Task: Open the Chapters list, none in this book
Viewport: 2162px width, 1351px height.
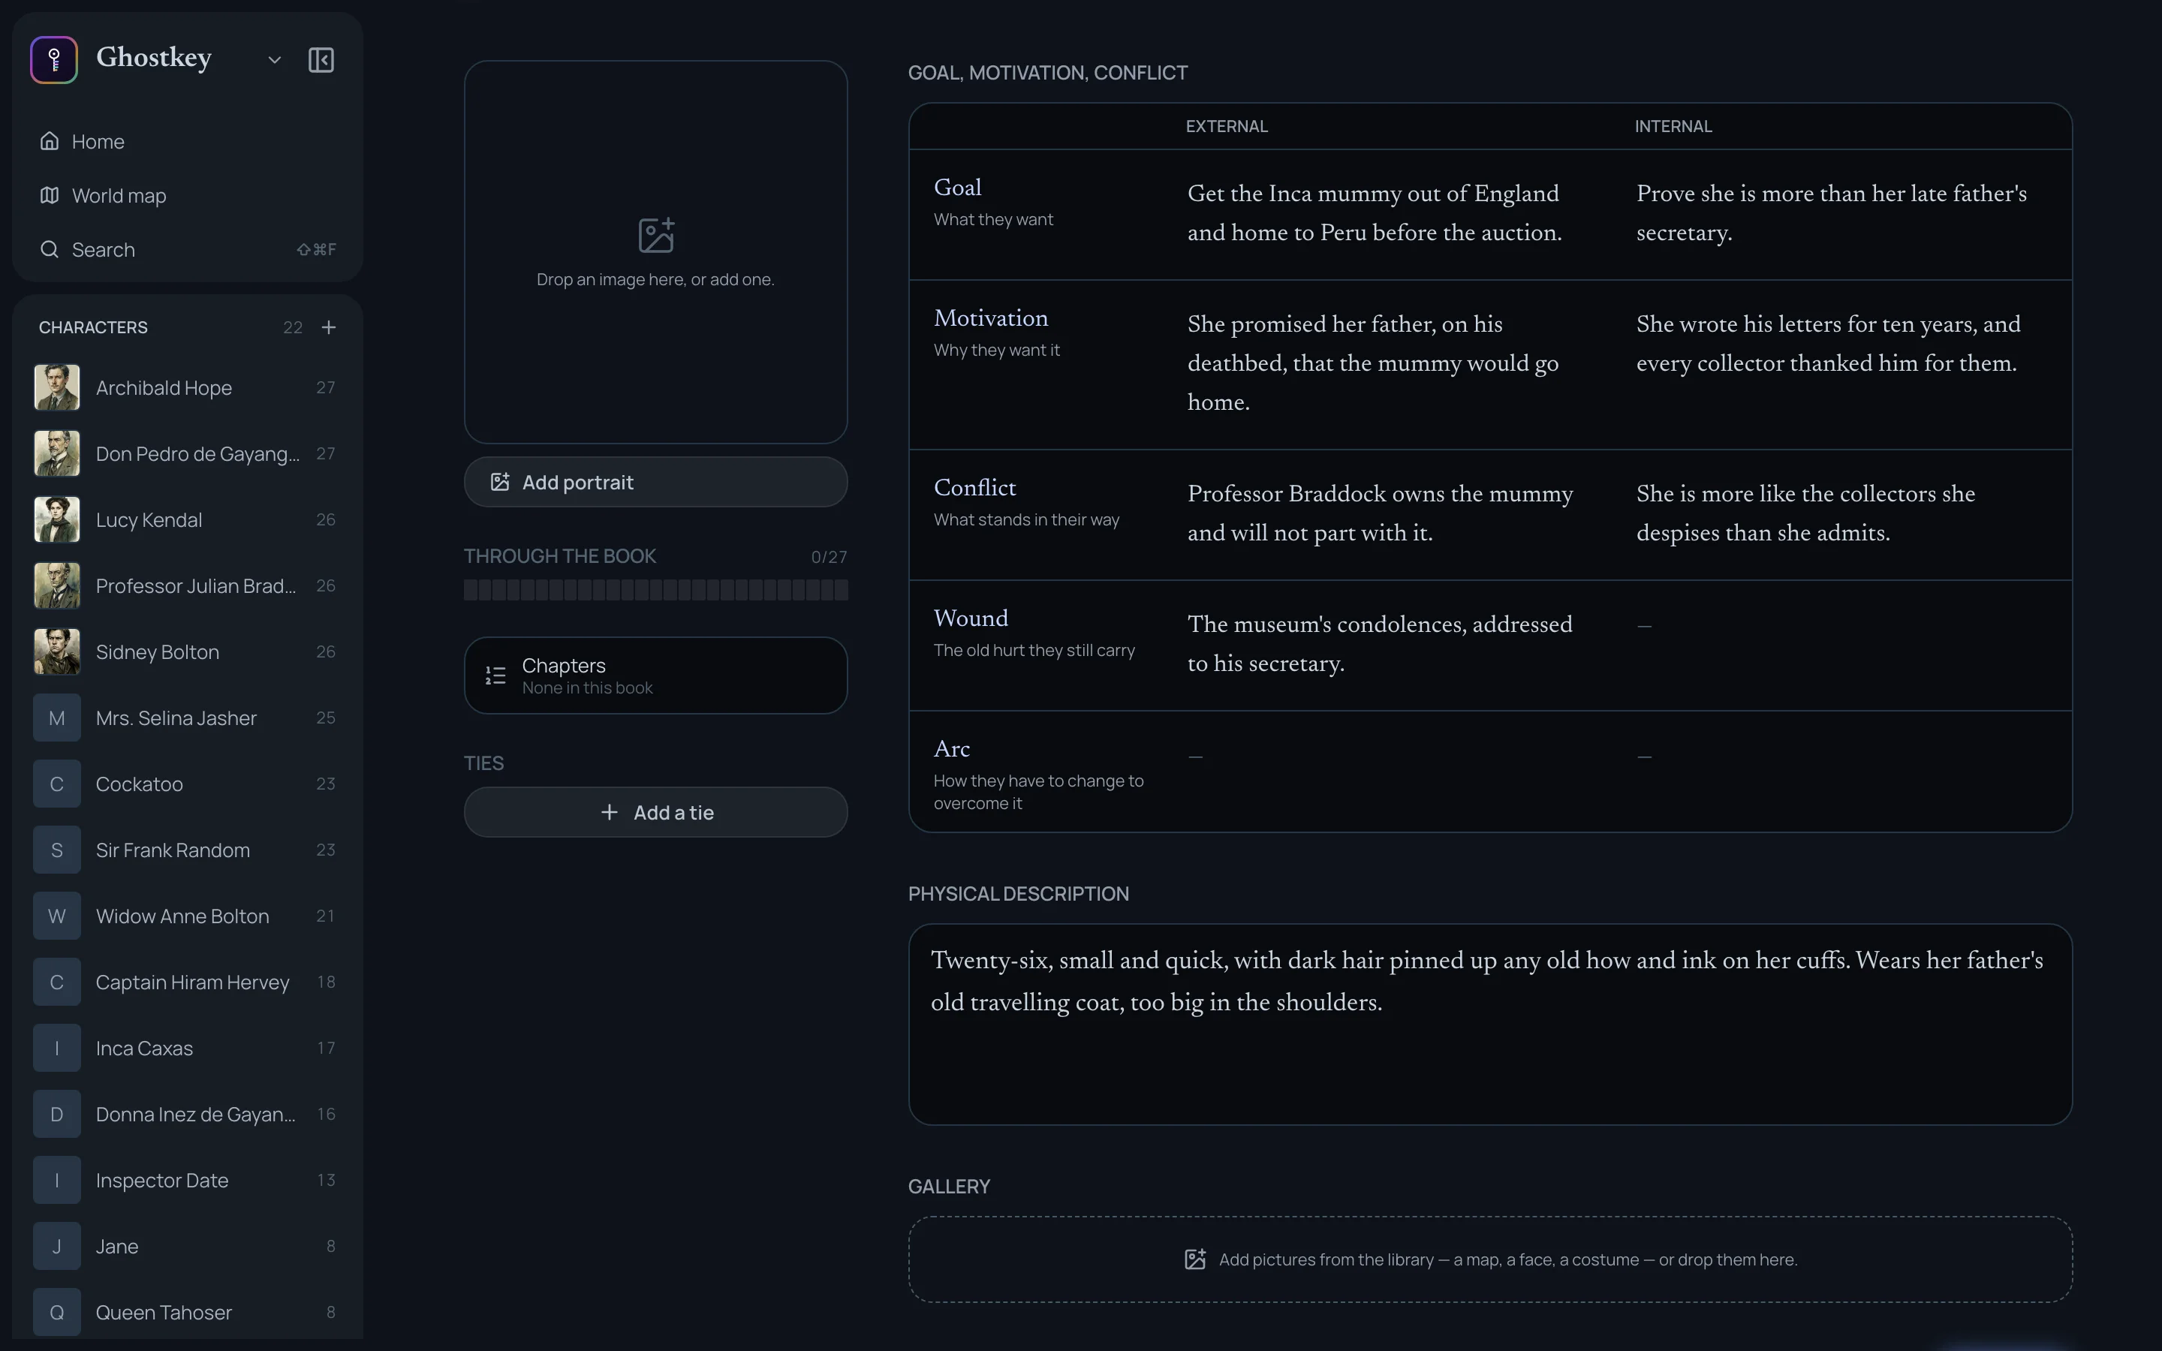Action: click(656, 675)
